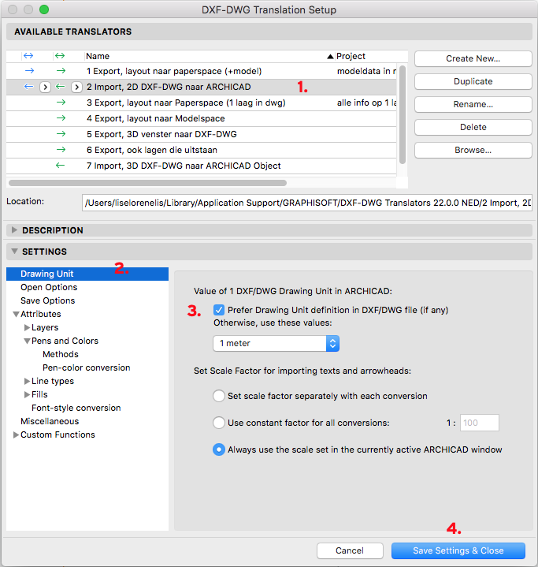Click green import arrow in row 2 Import

pos(61,87)
